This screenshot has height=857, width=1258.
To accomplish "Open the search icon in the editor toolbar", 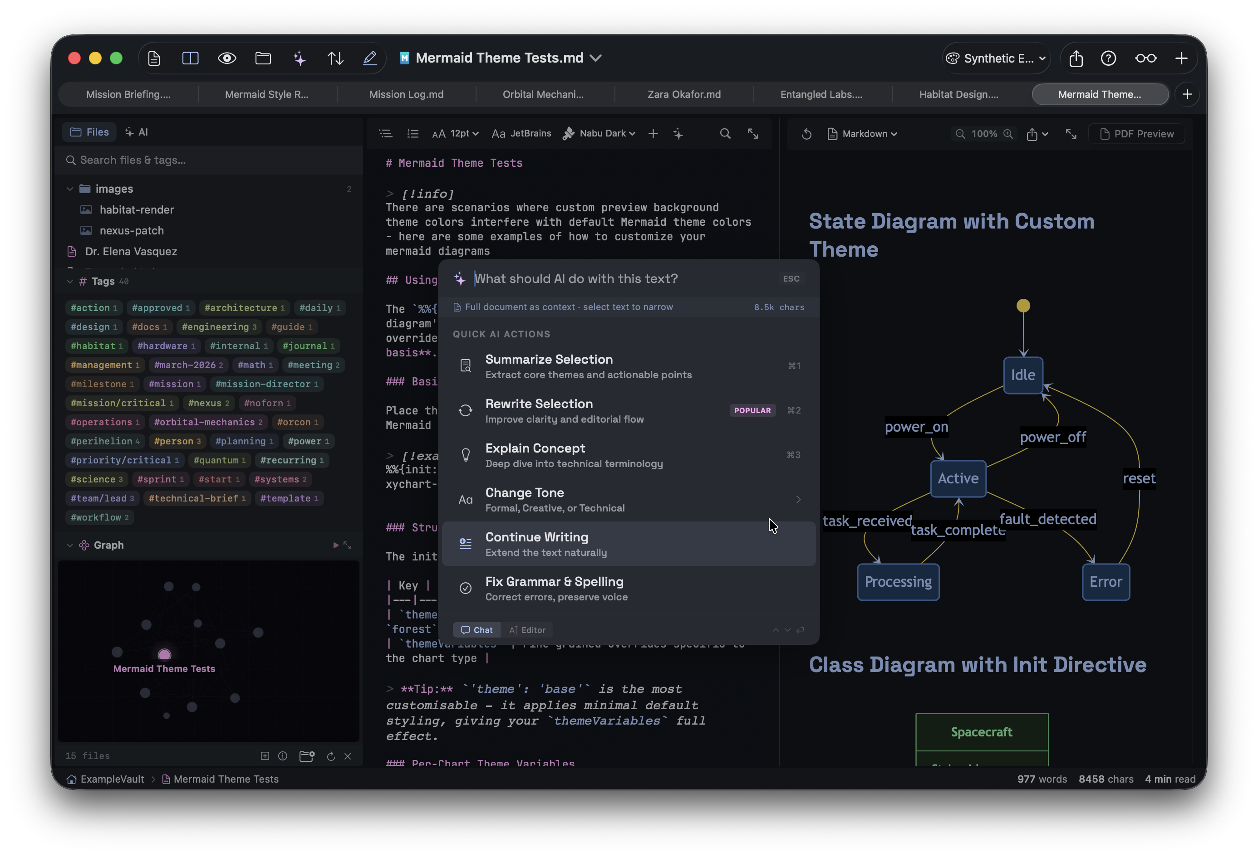I will tap(725, 134).
